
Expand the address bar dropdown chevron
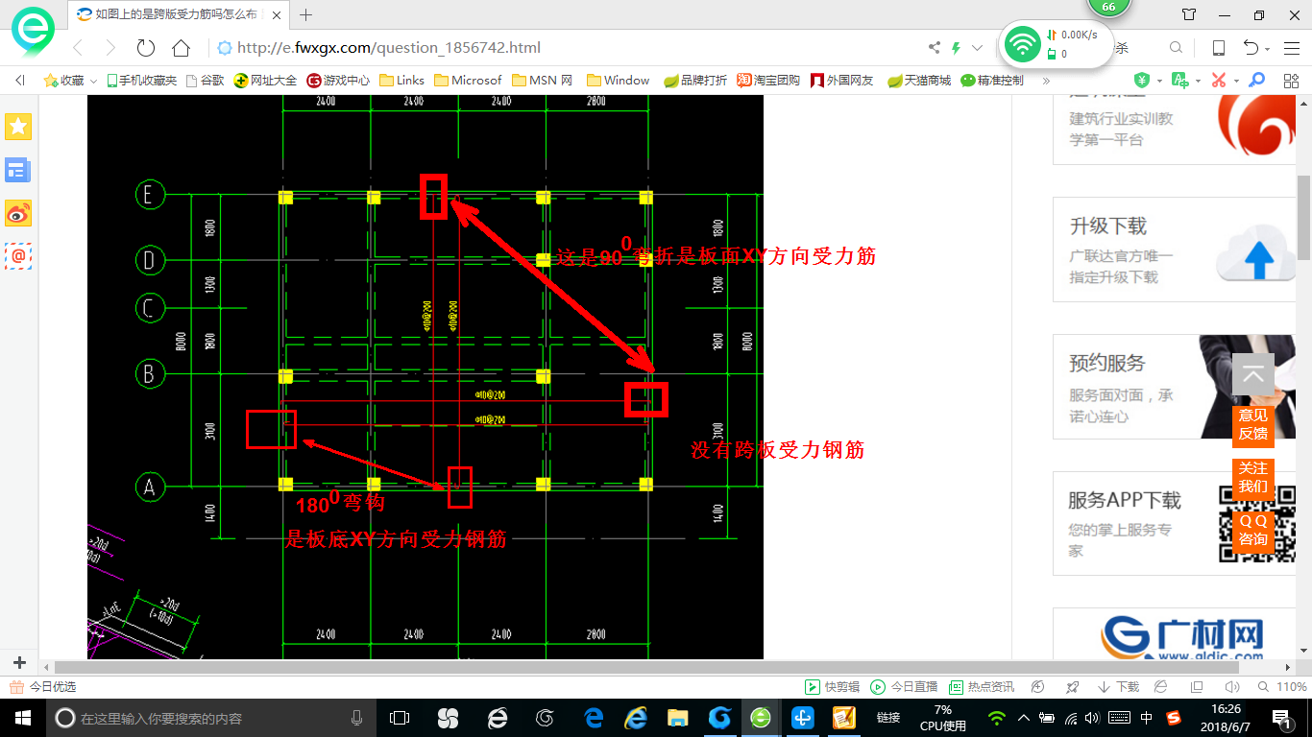977,48
